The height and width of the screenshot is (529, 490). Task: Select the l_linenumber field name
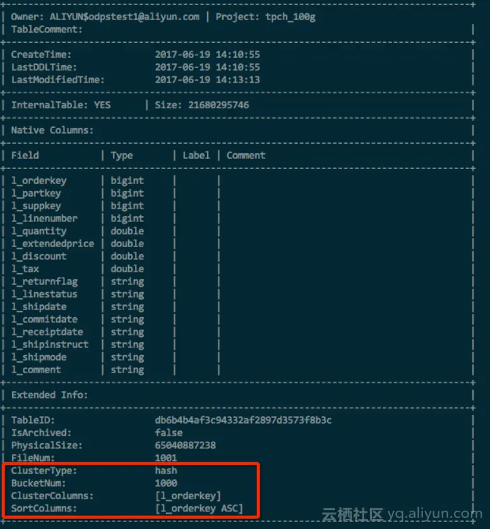pos(44,218)
